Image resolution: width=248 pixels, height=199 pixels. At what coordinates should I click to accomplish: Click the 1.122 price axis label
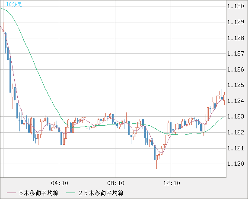[x=235, y=132]
